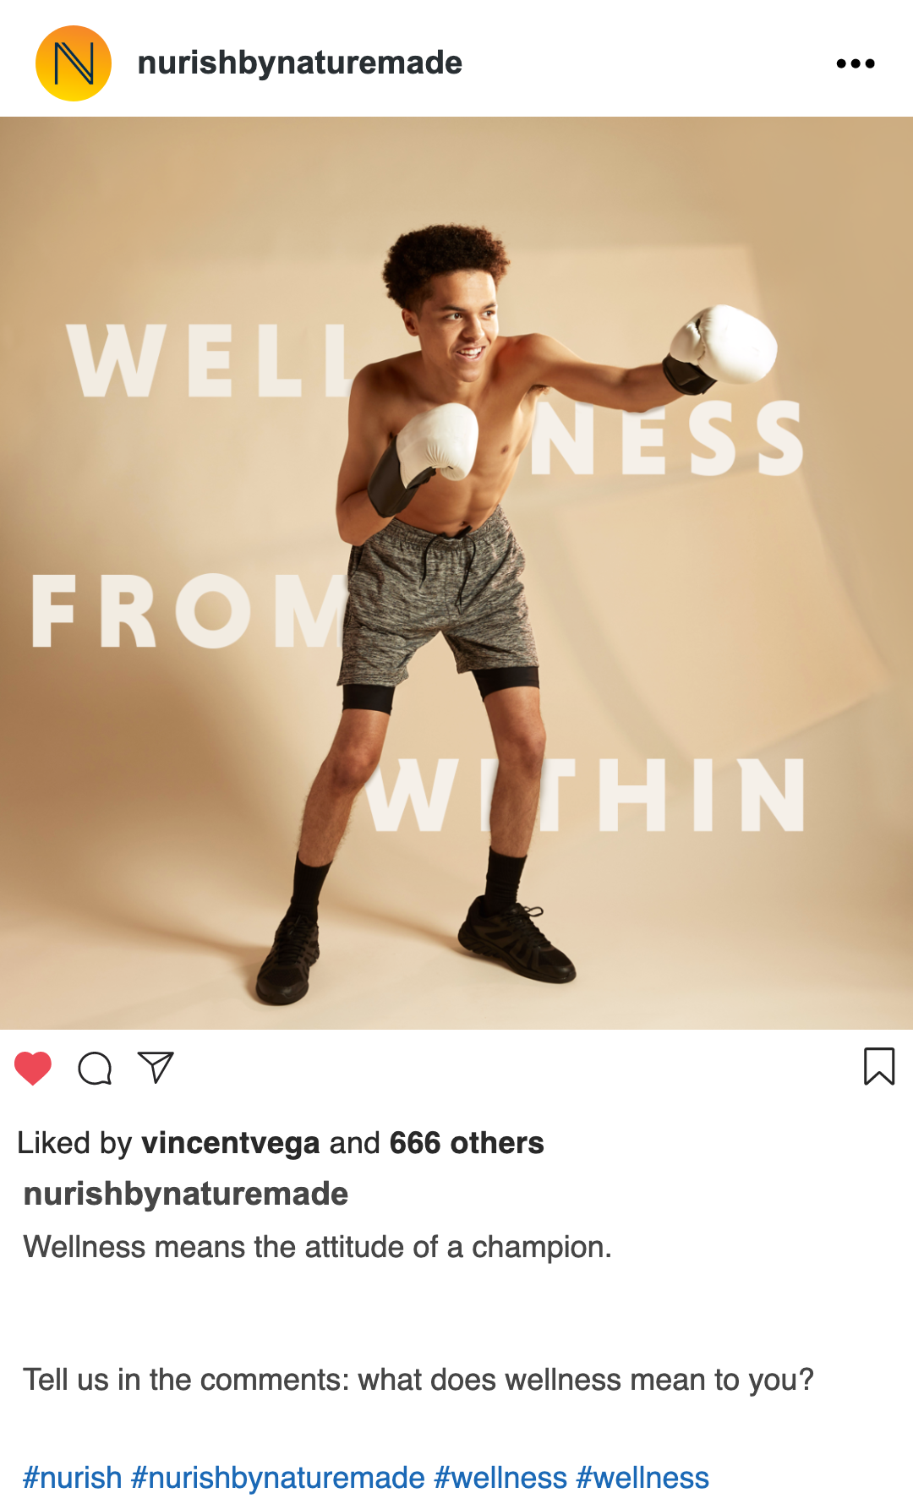The image size is (913, 1504).
Task: Click the FROM text on the image
Action: coord(190,611)
